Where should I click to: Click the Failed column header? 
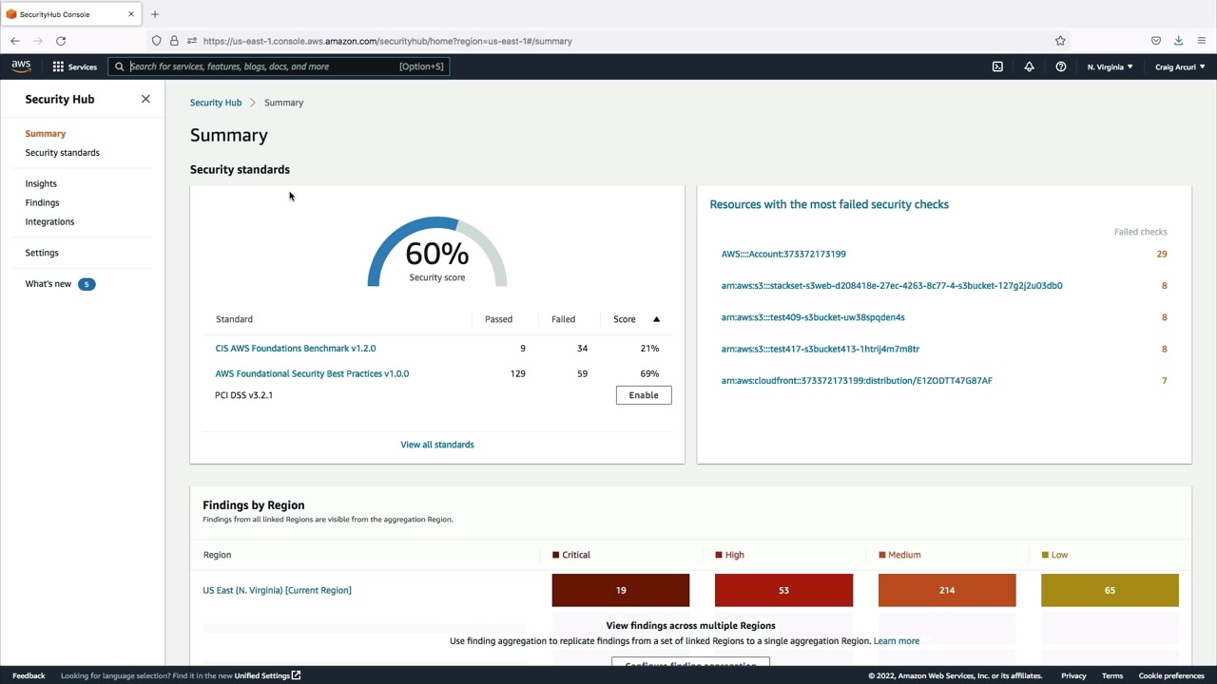point(563,319)
